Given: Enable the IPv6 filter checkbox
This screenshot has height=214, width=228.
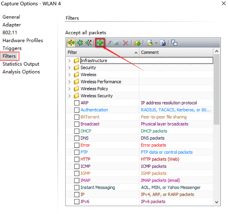Looking at the screenshot, I should pyautogui.click(x=77, y=202).
